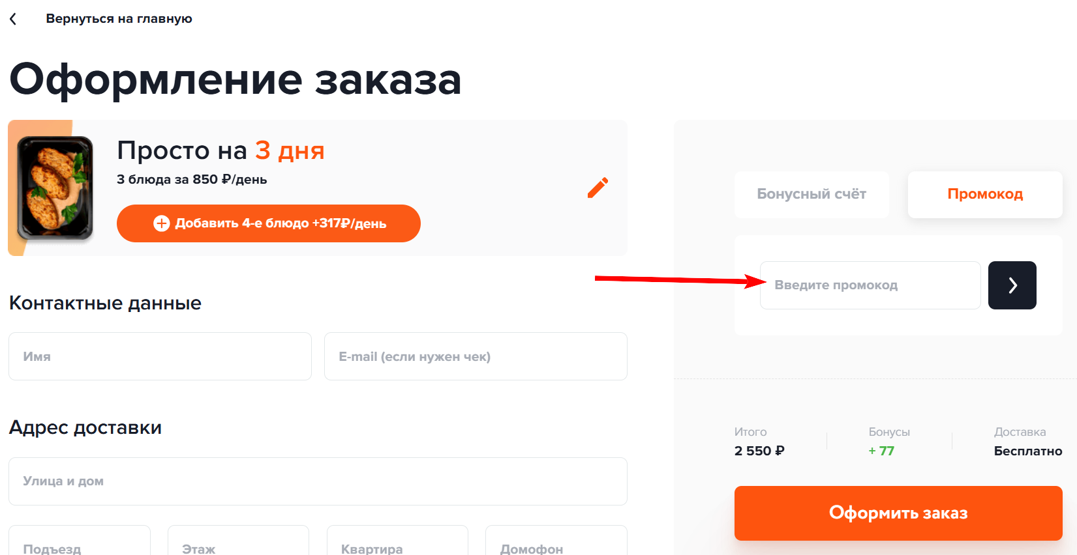Submit promo code via the arrow icon

[1012, 285]
